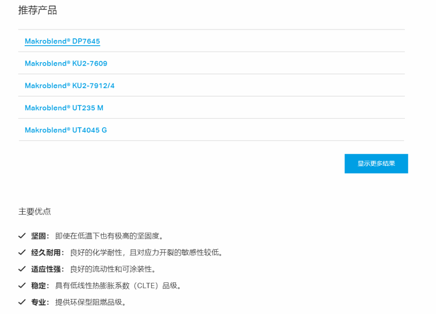The width and height of the screenshot is (436, 314).
Task: Open the Makroblend® DP7645 product link
Action: click(62, 41)
